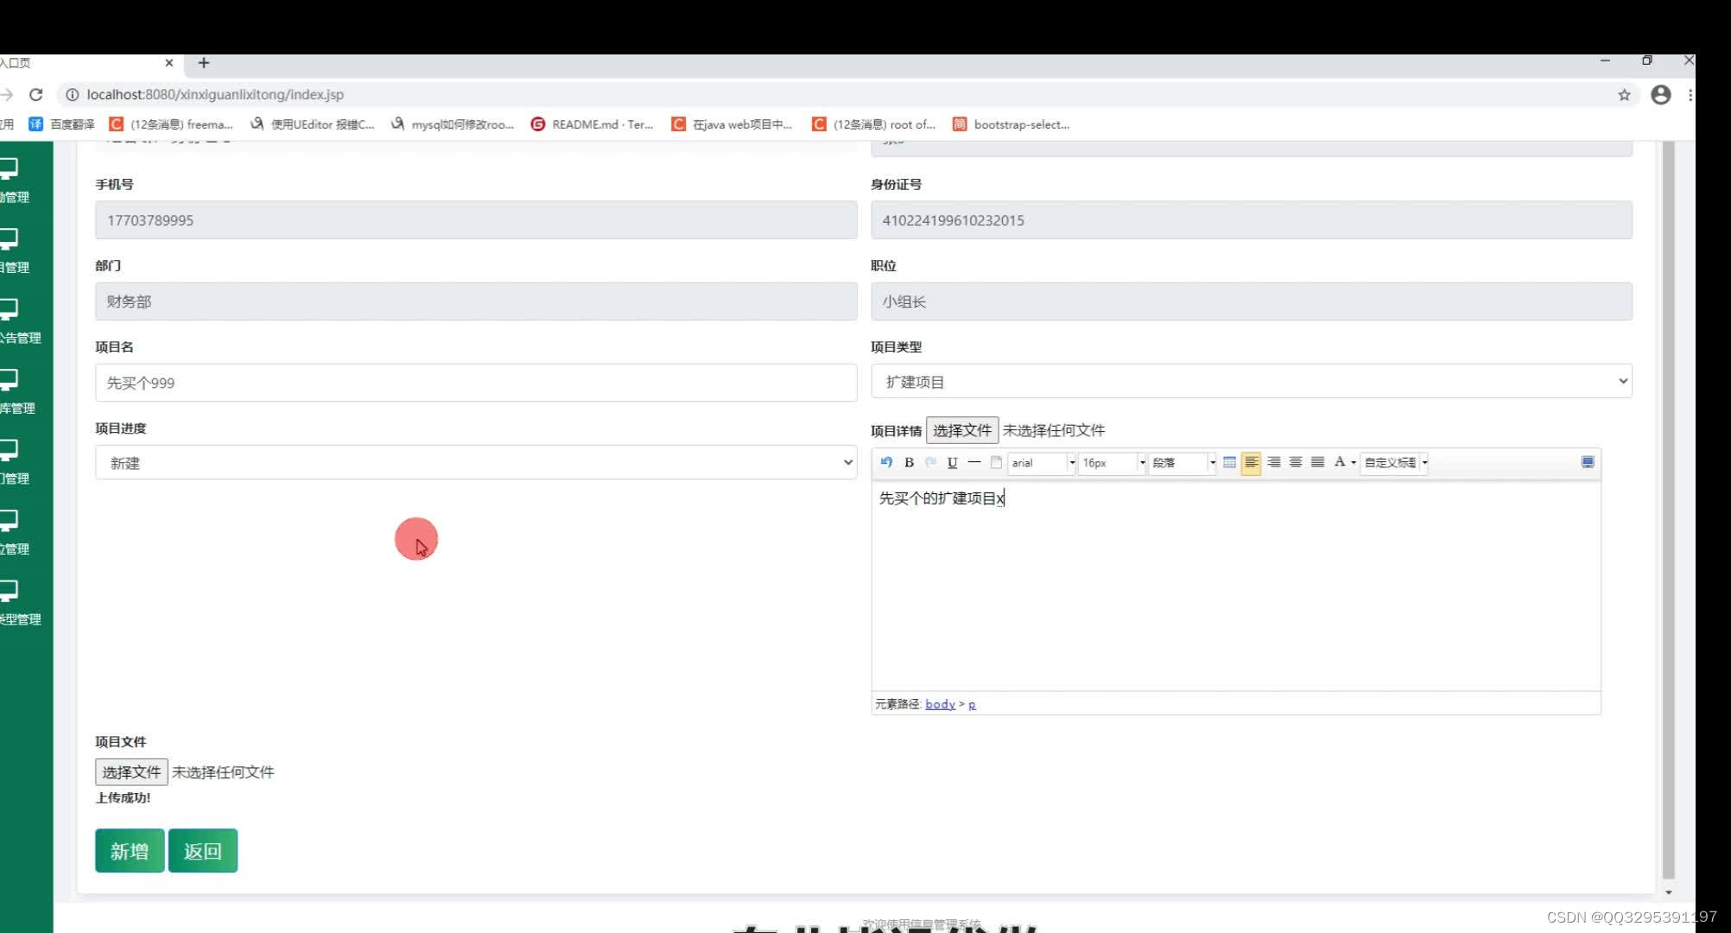This screenshot has width=1731, height=933.
Task: Click the body link in element path
Action: 940,704
